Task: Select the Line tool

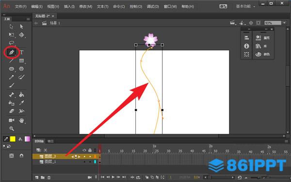Action: point(12,61)
